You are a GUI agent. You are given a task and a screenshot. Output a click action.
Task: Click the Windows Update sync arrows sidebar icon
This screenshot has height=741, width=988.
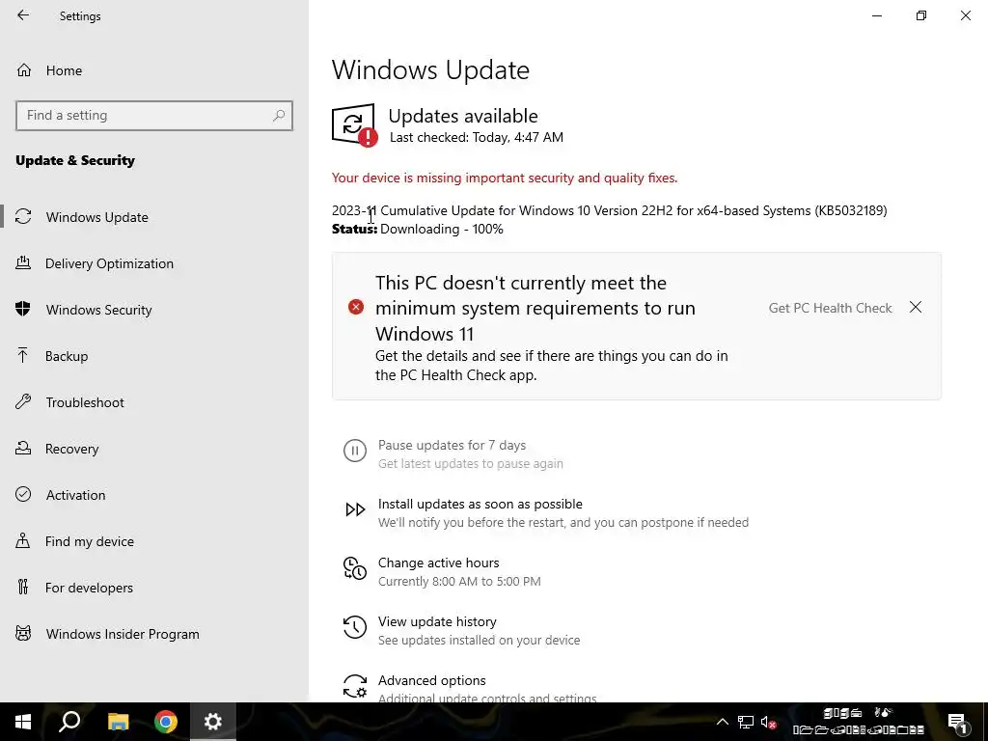pos(23,216)
